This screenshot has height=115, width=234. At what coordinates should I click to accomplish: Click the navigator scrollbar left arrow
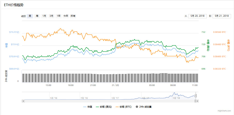pyautogui.click(x=23, y=101)
